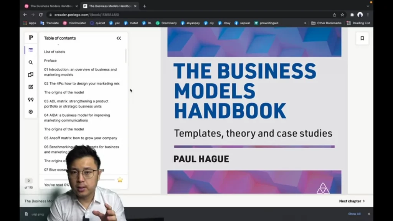Go back with the browser back arrow
This screenshot has width=393, height=221.
point(25,15)
